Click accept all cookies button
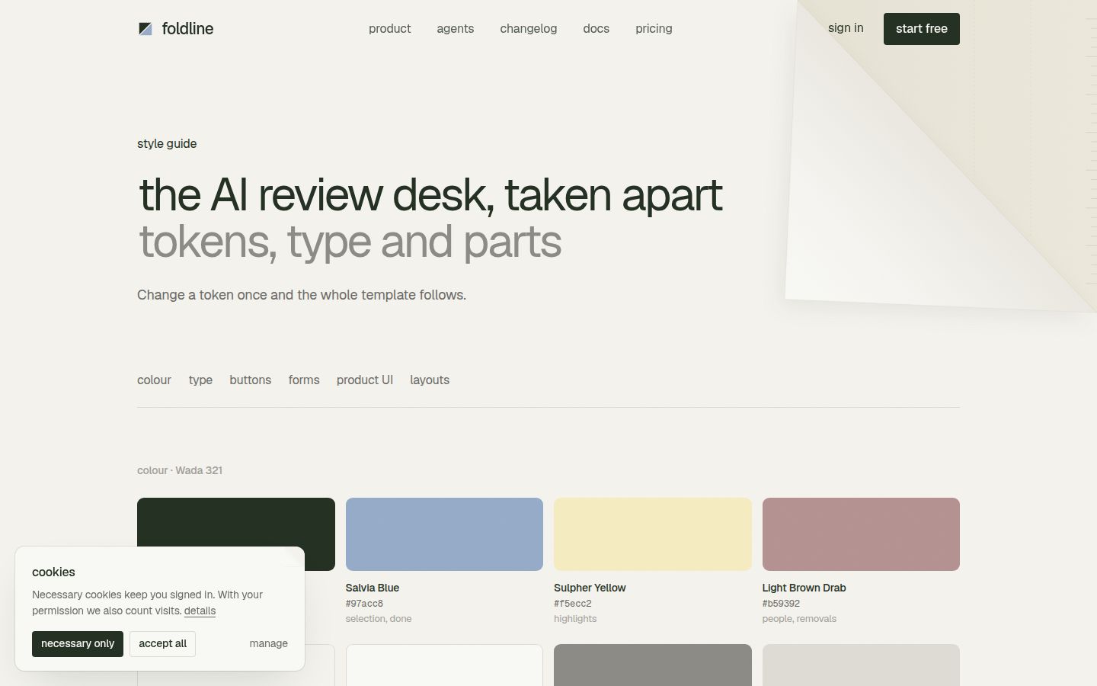Screen dimensions: 1097x686 (x=162, y=644)
